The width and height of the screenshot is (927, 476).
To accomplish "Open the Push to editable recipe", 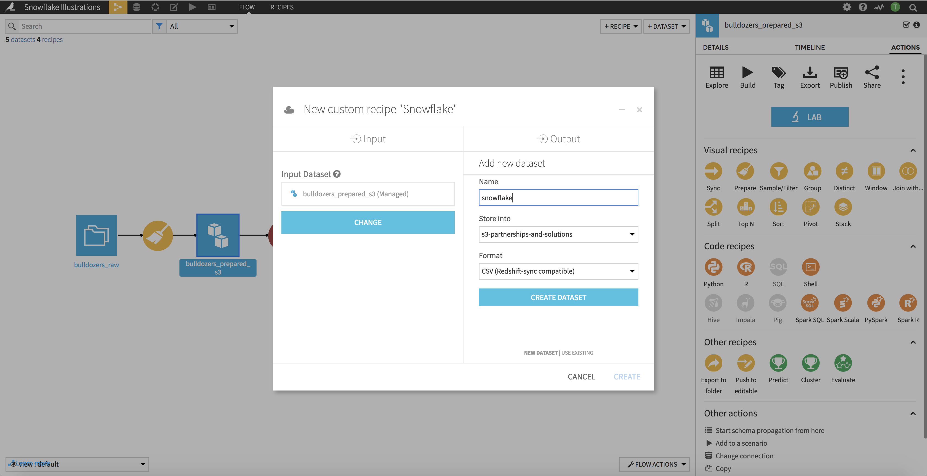I will (746, 363).
